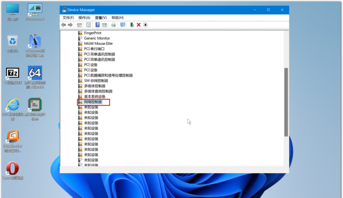The width and height of the screenshot is (343, 198).
Task: Click the device icon with green arrow in the toolbar
Action: [132, 25]
